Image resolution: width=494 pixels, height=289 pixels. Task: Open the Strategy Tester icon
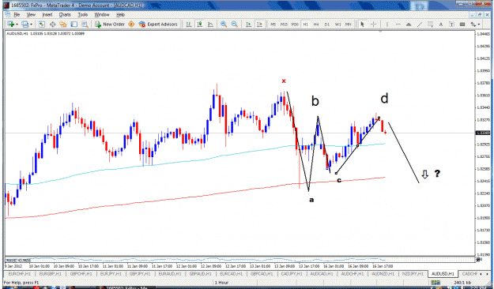pyautogui.click(x=85, y=24)
